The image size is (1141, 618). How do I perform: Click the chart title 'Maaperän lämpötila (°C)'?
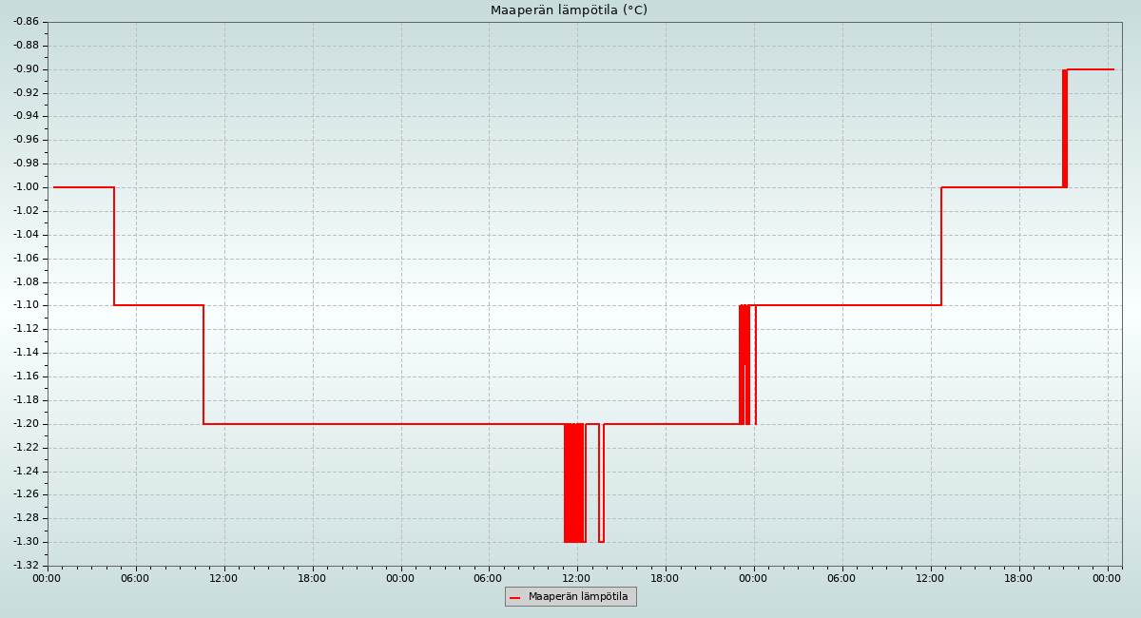coord(569,10)
